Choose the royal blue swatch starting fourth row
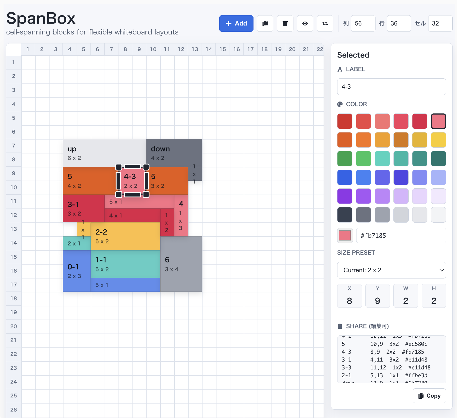This screenshot has width=457, height=418. tap(345, 177)
